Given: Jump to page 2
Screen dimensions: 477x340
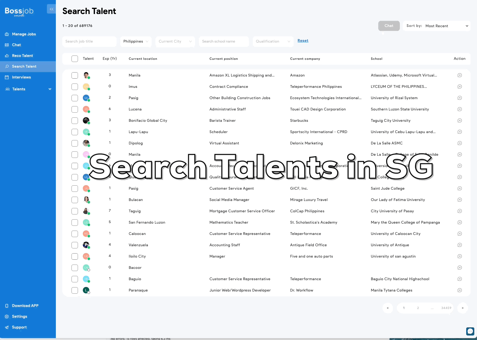Looking at the screenshot, I should [x=418, y=308].
